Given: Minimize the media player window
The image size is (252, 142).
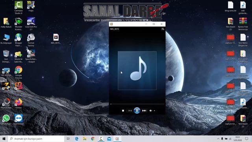Looking at the screenshot, I should coord(146,24).
